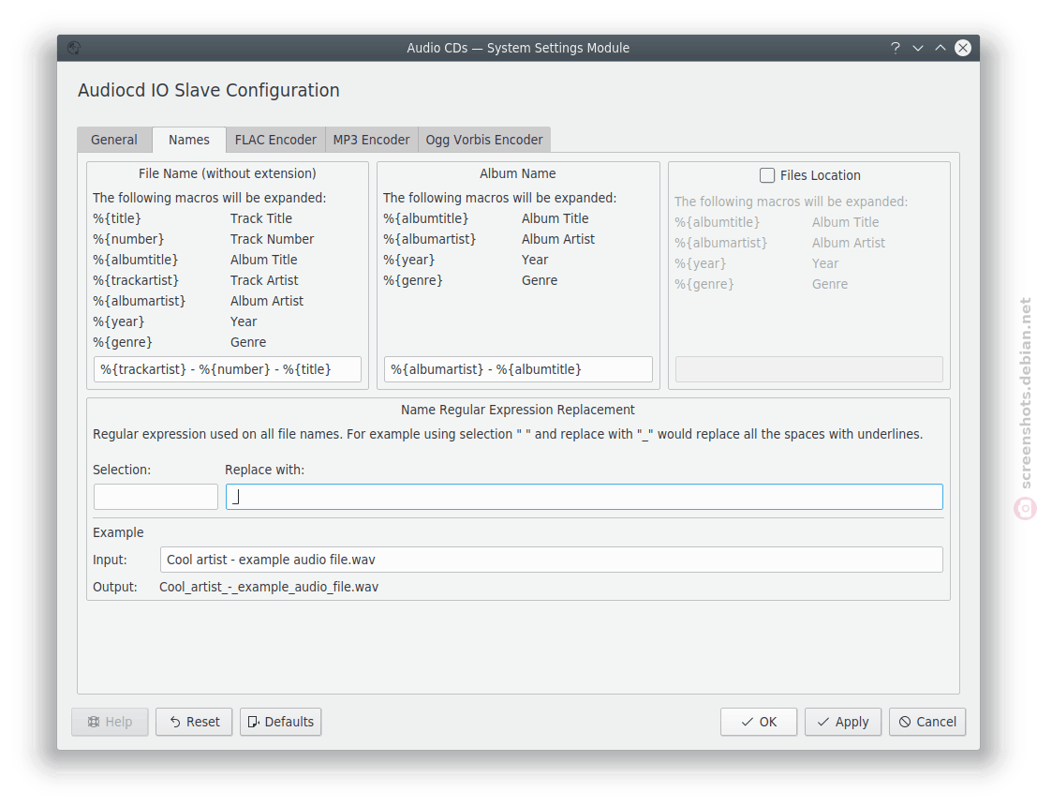Click the Track Number description label
This screenshot has width=1037, height=807.
click(272, 239)
